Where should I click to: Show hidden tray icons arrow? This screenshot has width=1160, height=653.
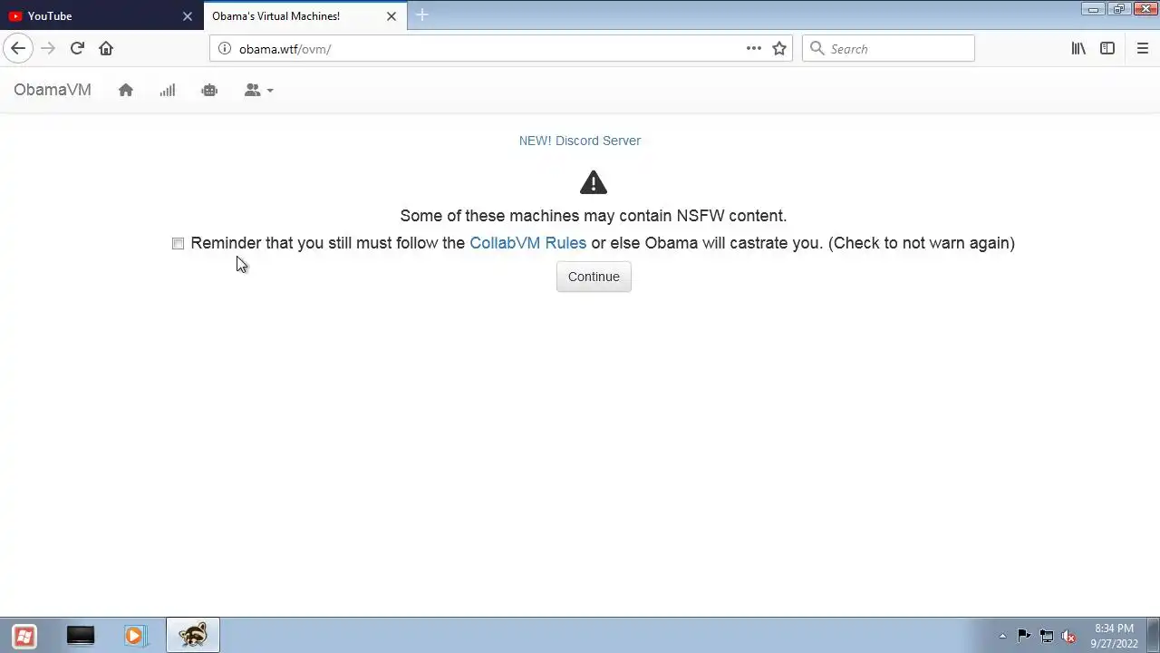point(1002,636)
